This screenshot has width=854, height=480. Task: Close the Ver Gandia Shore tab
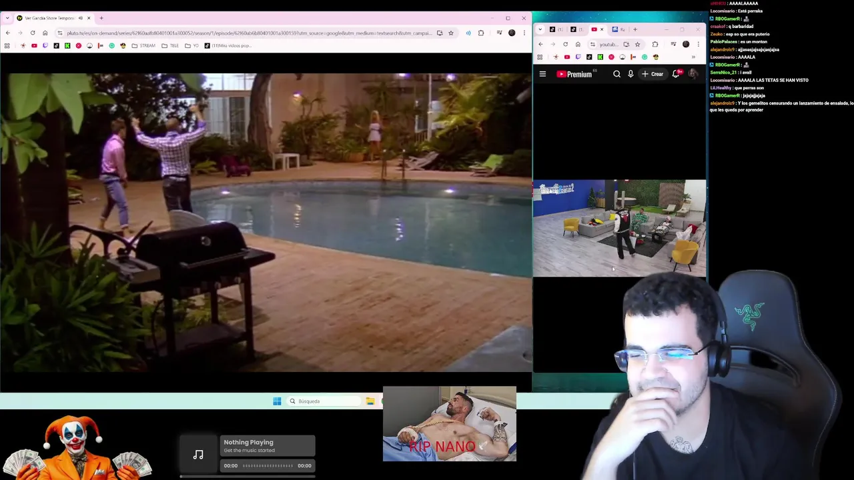point(89,18)
